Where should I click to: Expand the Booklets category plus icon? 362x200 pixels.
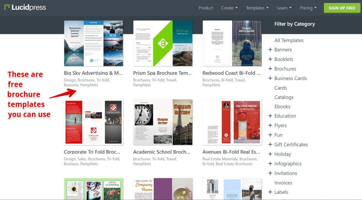270,59
